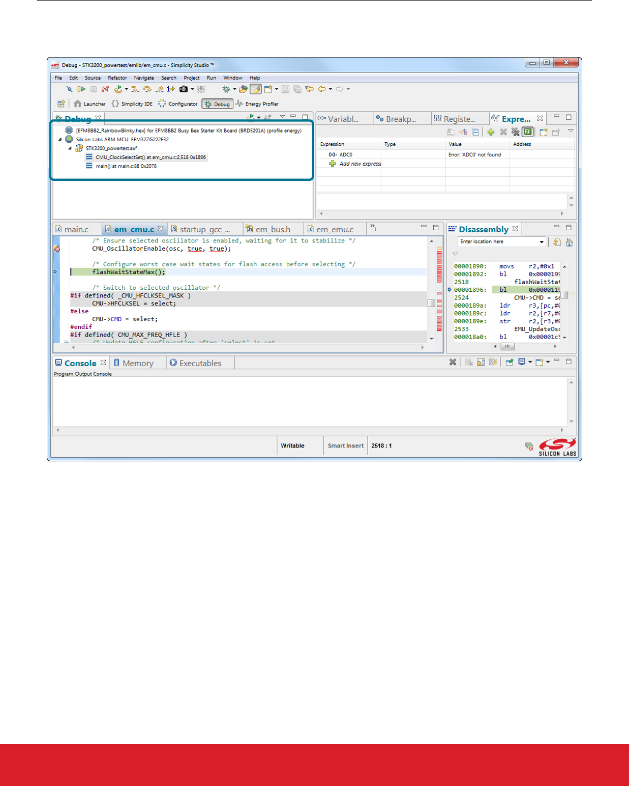Image resolution: width=629 pixels, height=786 pixels.
Task: Open the Disassembly location dropdown arrow
Action: click(x=542, y=242)
